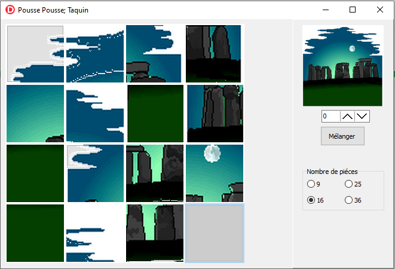Viewport: 395px width, 269px height.
Task: Click the stone archway tile left of the moon tile
Action: (155, 173)
